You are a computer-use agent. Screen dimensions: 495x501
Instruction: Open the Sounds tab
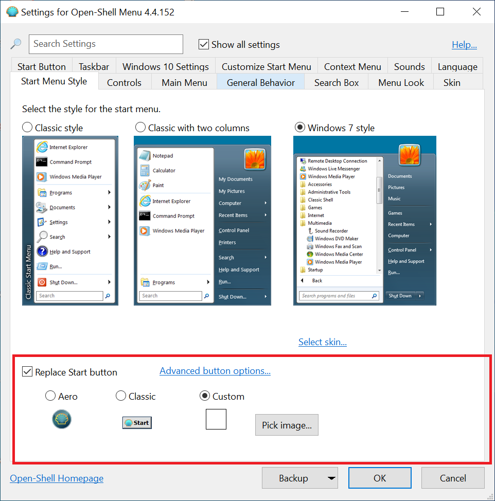pyautogui.click(x=410, y=66)
